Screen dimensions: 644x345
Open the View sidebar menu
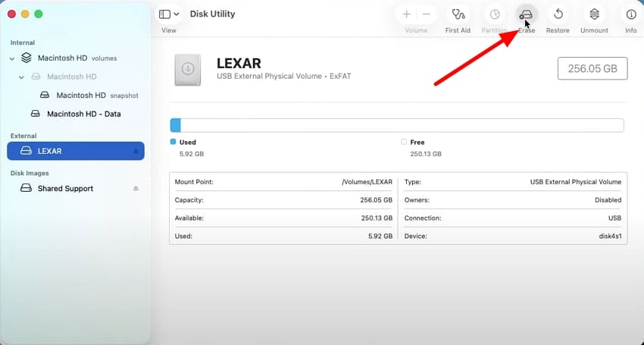[x=169, y=14]
